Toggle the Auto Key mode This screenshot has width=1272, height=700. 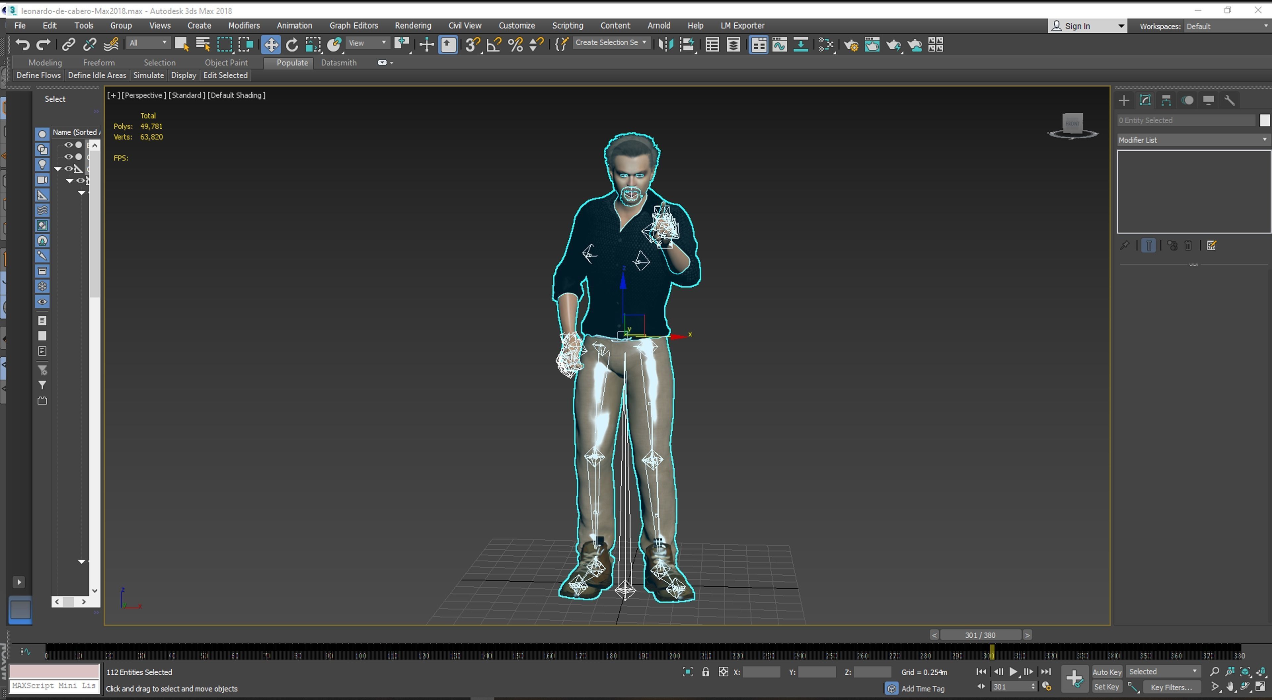point(1107,672)
